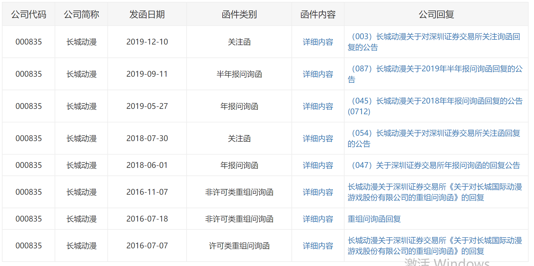View 详细内容 for the 2019-05-27 letter
This screenshot has width=534, height=266.
[x=318, y=106]
